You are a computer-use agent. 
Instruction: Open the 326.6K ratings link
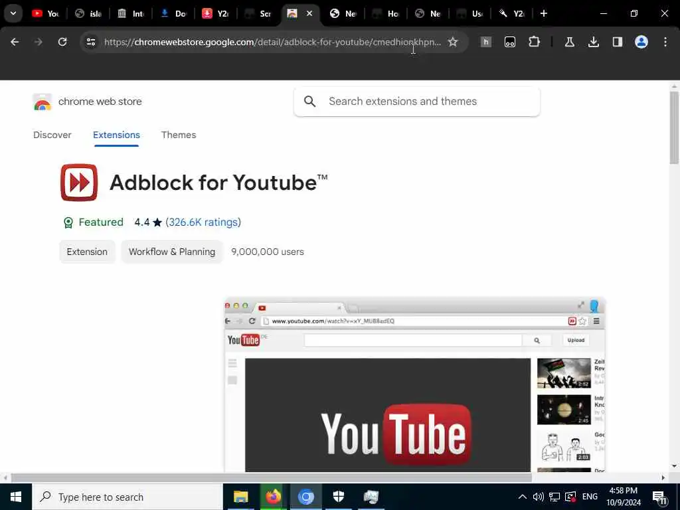tap(203, 222)
